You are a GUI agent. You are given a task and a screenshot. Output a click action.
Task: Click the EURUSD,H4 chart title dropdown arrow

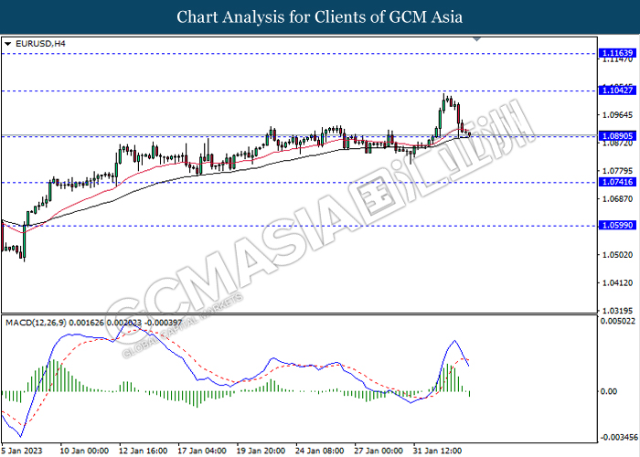pos(7,44)
